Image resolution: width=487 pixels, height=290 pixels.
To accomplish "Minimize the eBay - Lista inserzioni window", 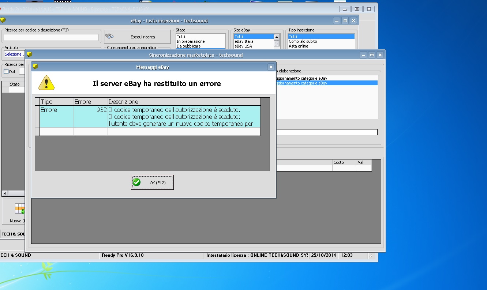I will [336, 21].
